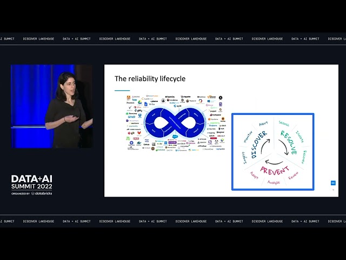Click the databricks logo
Image resolution: width=346 pixels, height=260 pixels.
(x=42, y=193)
